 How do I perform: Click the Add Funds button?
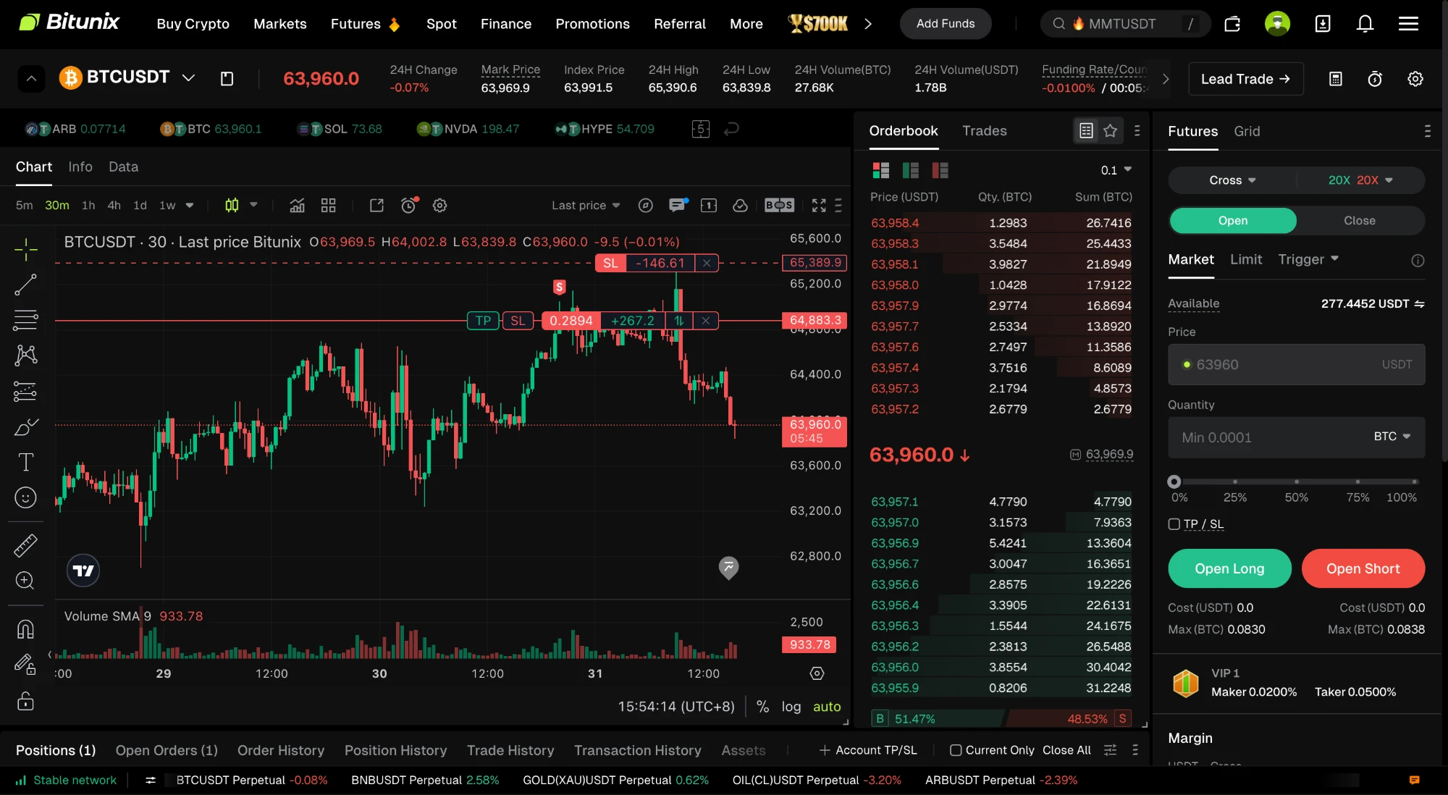946,24
